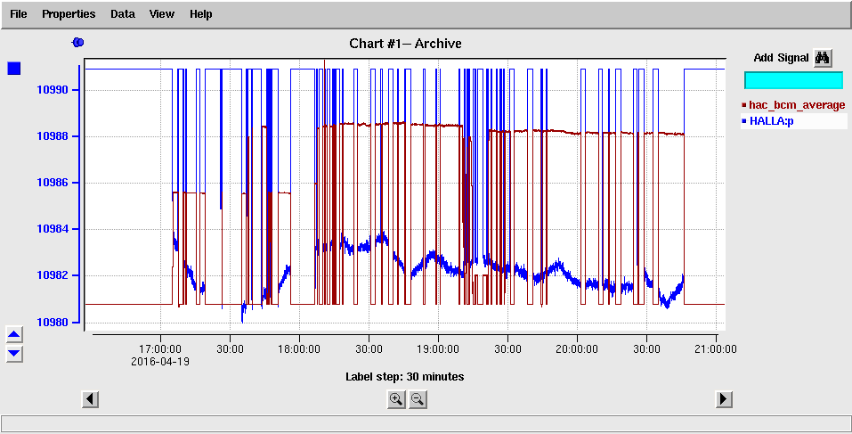Click the 17:00:00 time axis label

pyautogui.click(x=160, y=348)
